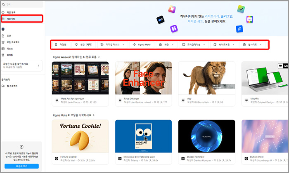The height and width of the screenshot is (173, 289).
Task: Open All projects via the grid icon
Action: coord(3,42)
